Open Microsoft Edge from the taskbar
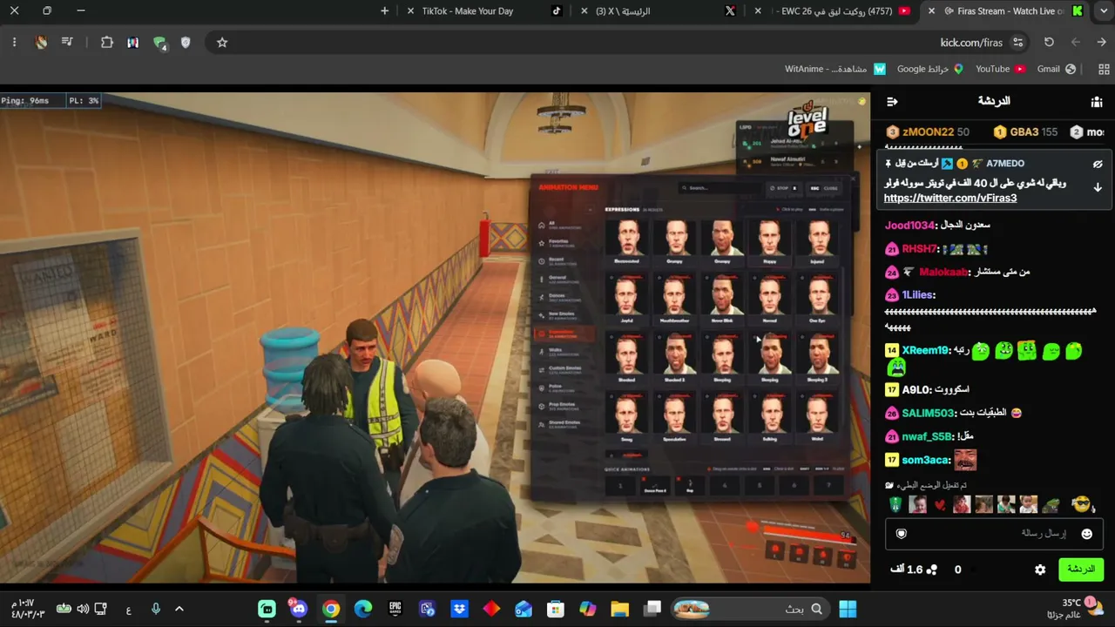The image size is (1115, 627). pos(362,609)
